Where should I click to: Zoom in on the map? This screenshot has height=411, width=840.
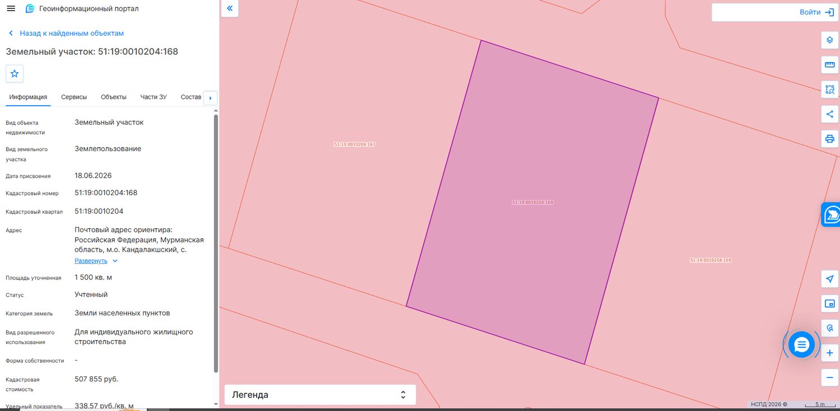[830, 353]
